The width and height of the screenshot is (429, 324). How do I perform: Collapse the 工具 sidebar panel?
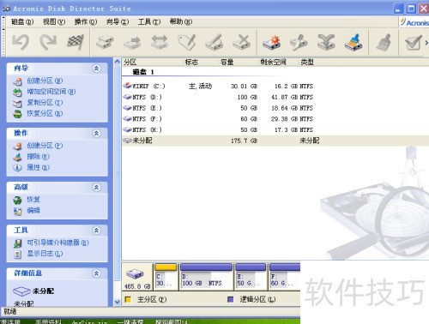97,231
